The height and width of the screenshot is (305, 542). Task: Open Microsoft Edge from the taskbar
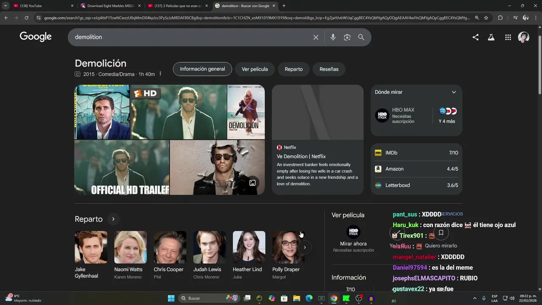(x=309, y=298)
